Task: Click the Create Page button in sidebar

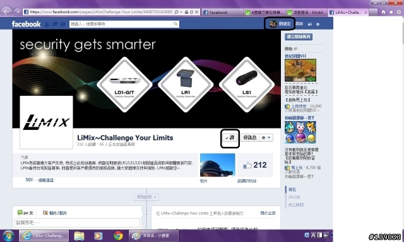Action: point(299,37)
